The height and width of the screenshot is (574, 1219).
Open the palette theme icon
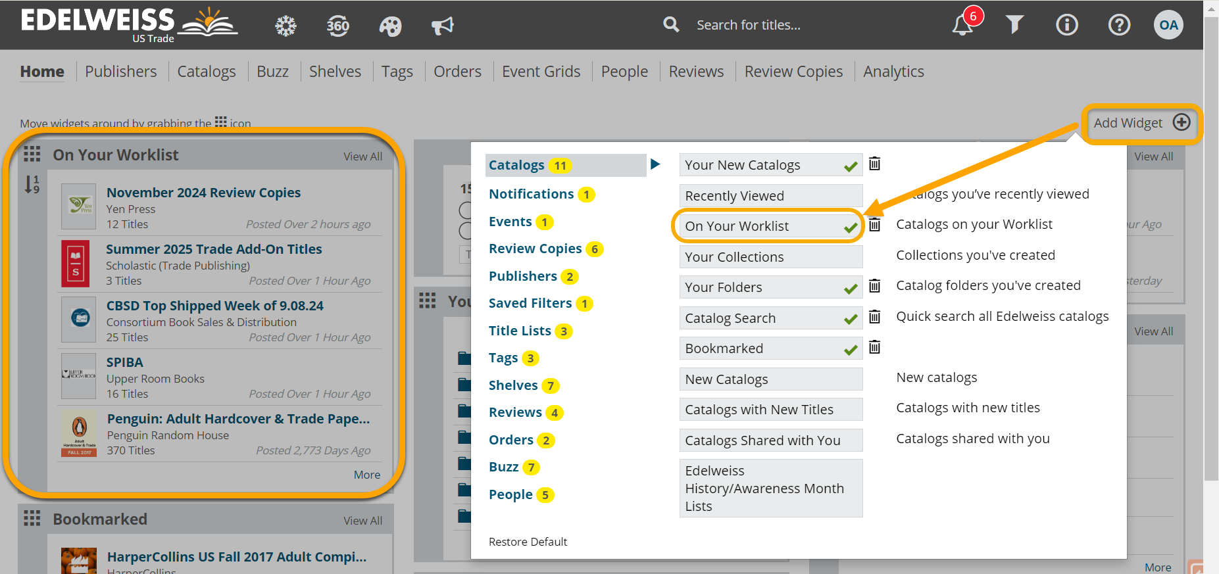[x=390, y=26]
